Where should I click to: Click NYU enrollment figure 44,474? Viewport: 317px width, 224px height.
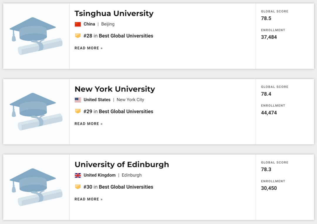[x=269, y=113]
